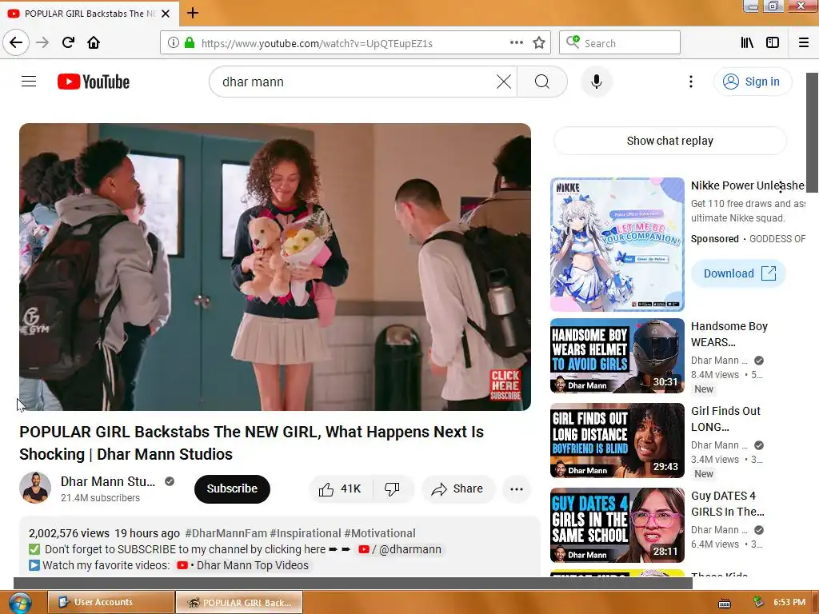819x614 pixels.
Task: Open the @dharmann channel link
Action: click(400, 550)
